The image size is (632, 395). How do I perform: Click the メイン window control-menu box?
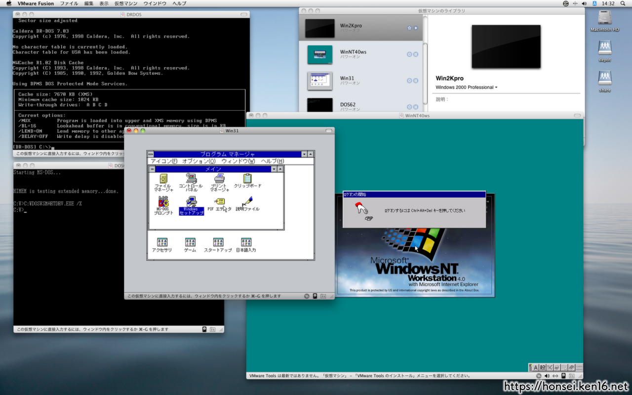[x=152, y=169]
